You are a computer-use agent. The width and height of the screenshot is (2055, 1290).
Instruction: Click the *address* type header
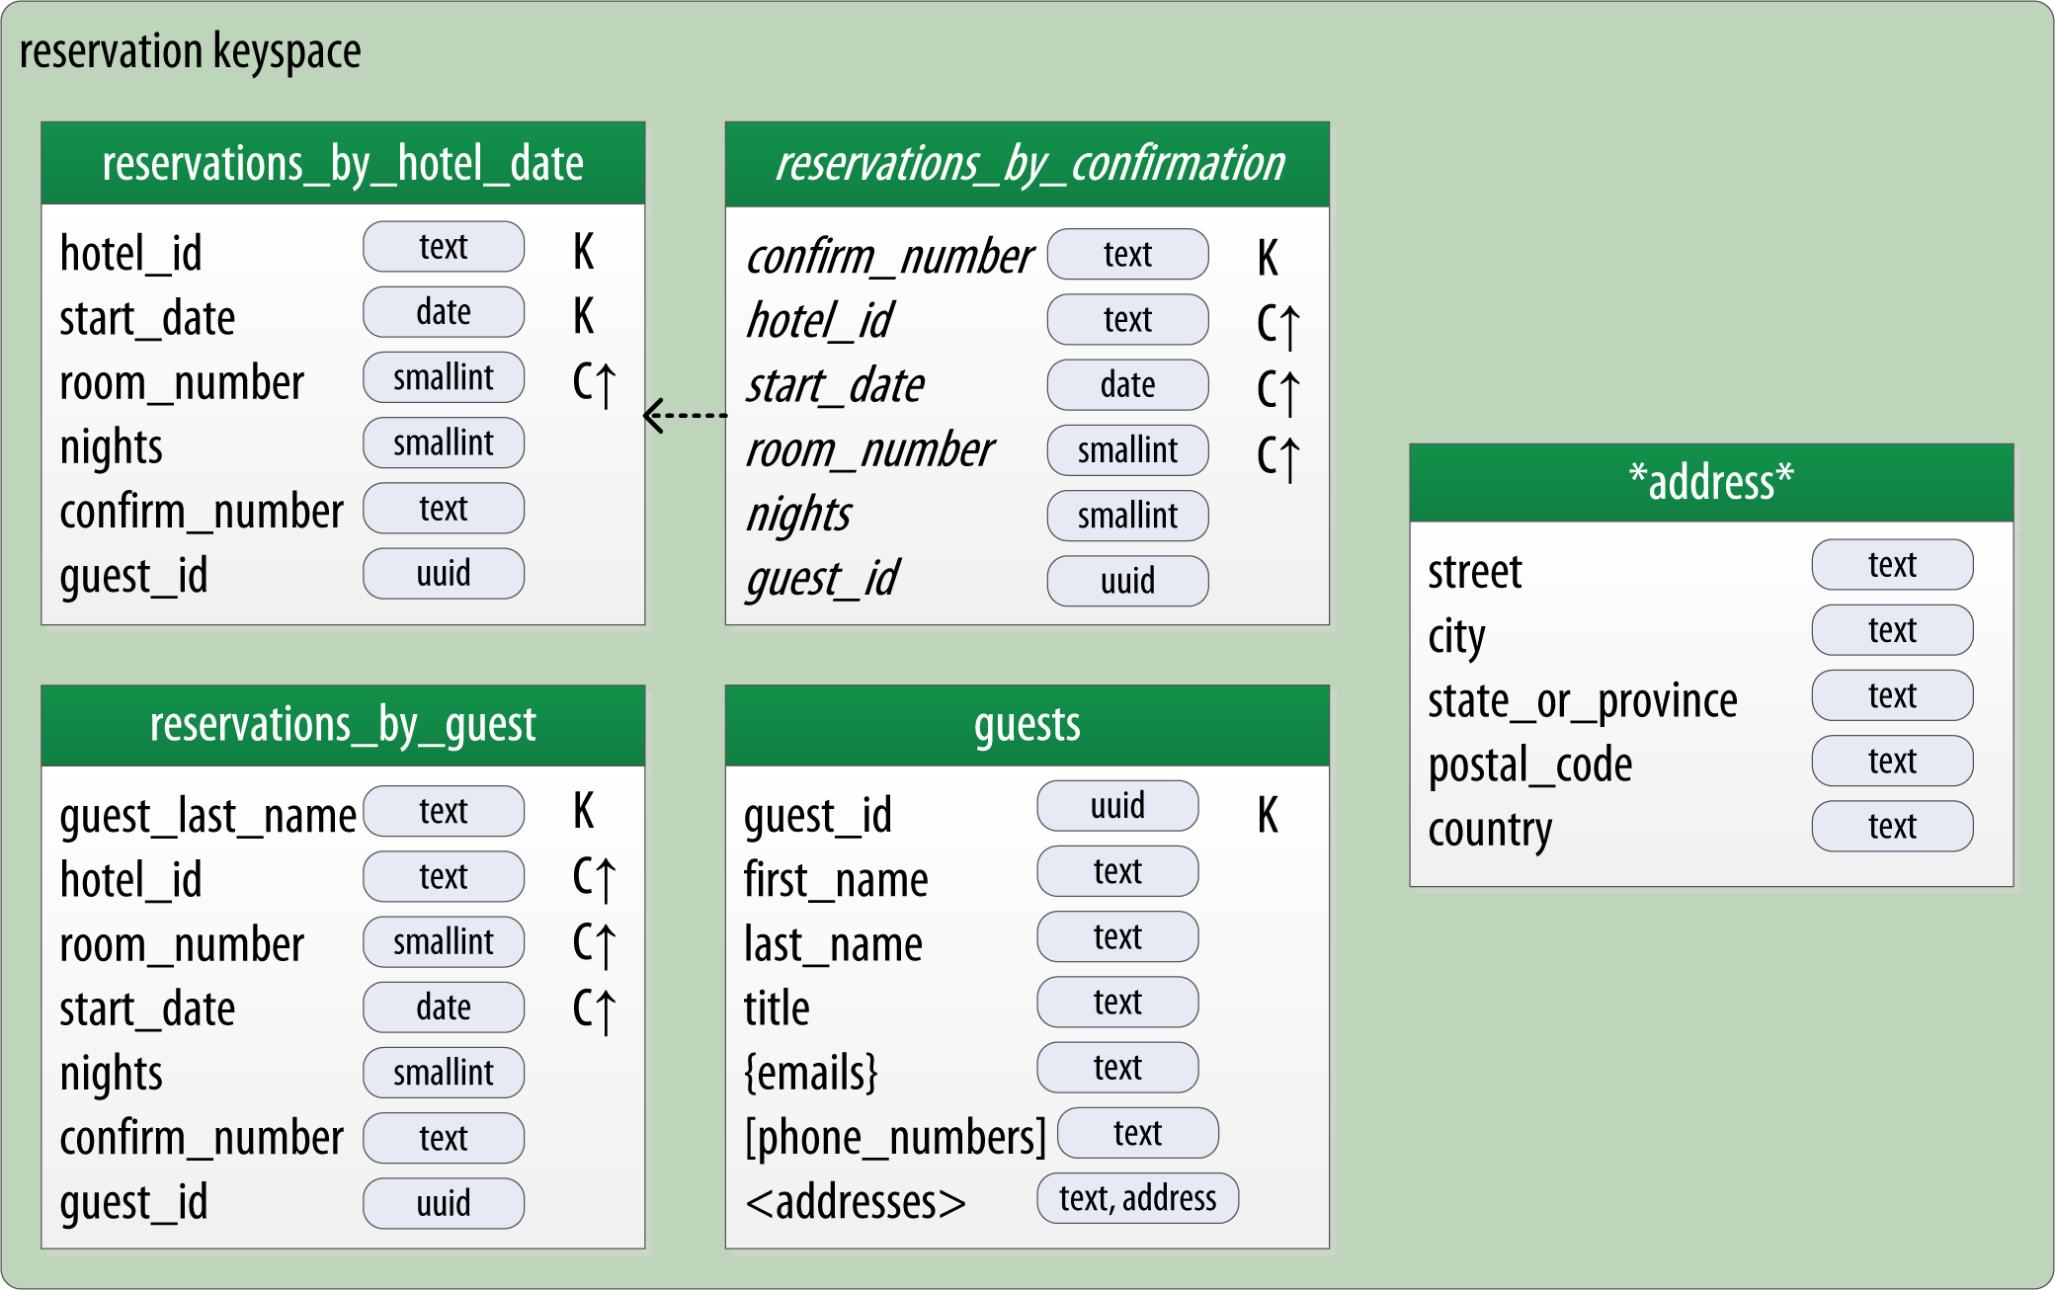pyautogui.click(x=1711, y=483)
